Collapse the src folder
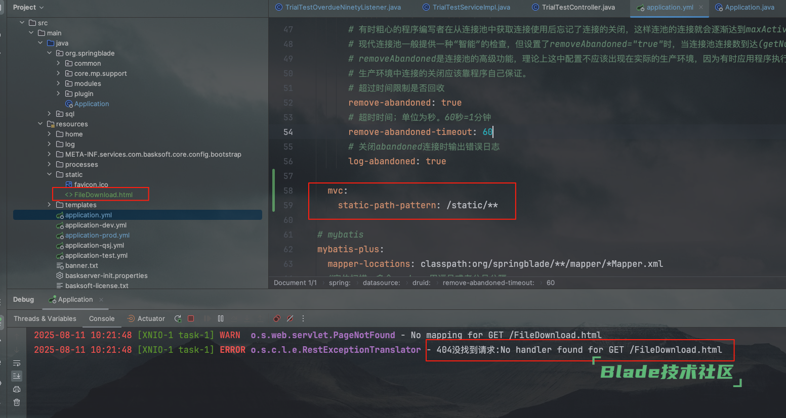This screenshot has height=418, width=786. tap(22, 23)
